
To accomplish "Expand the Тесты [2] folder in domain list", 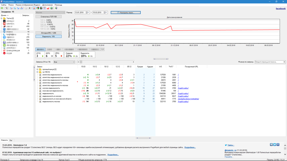I will [x=1, y=18].
